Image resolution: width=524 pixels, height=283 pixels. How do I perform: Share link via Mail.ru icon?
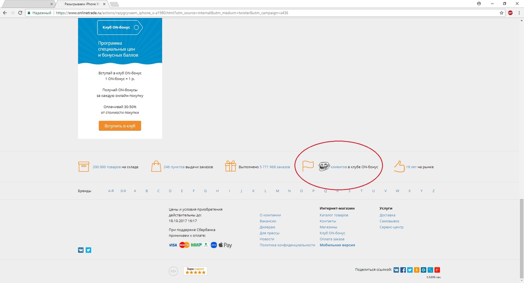click(x=423, y=270)
